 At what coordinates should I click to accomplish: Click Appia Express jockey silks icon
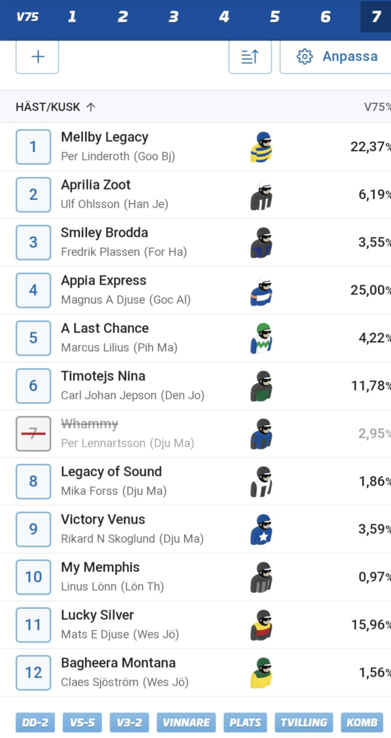261,291
